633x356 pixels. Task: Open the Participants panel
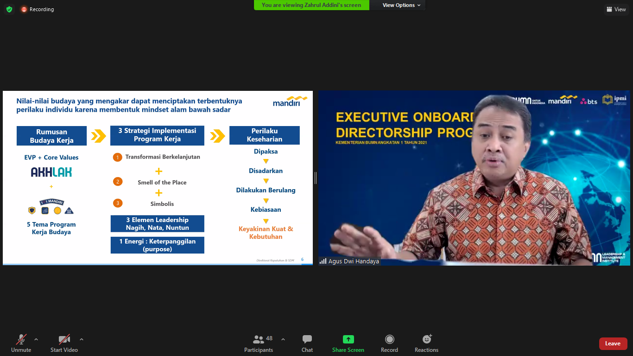(259, 343)
